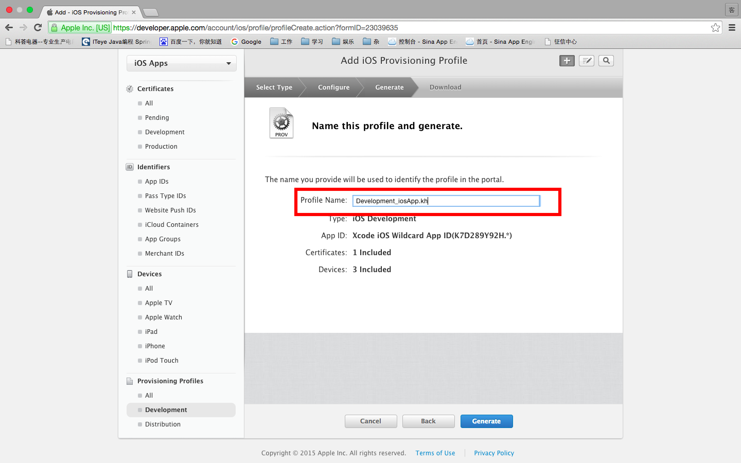Click the Provisioning Profiles document icon

pos(130,381)
